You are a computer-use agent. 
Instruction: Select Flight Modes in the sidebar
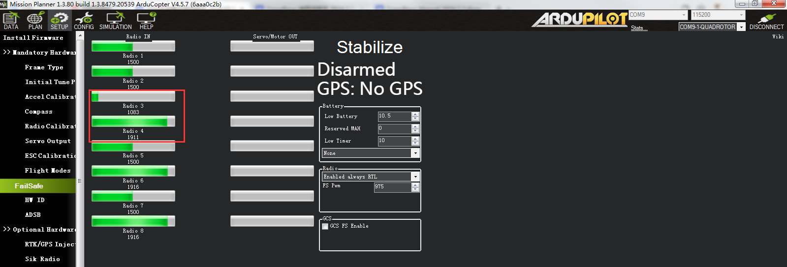(x=48, y=171)
